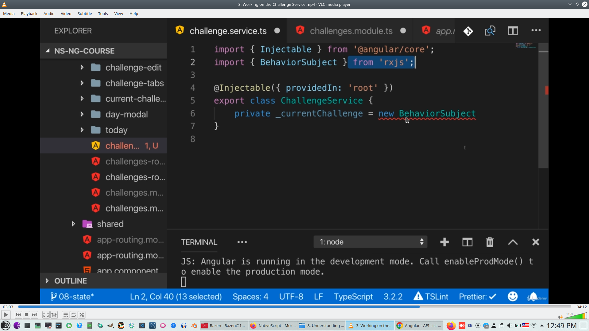
Task: Seek on the video progress bar
Action: click(294, 307)
